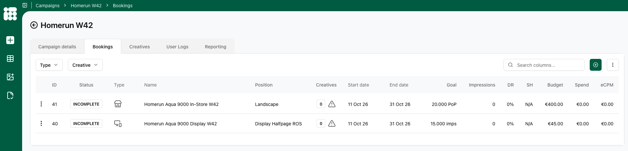The height and width of the screenshot is (151, 628).
Task: Click the Impressions column header
Action: point(482,85)
